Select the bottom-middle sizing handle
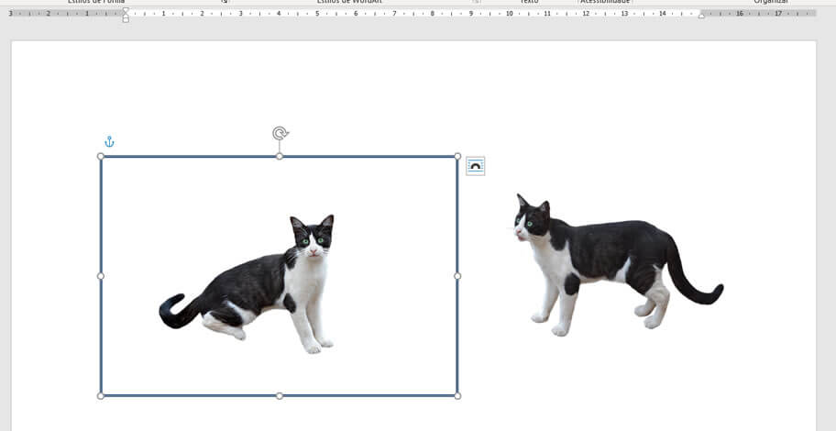Viewport: 836px width, 431px height. pyautogui.click(x=280, y=396)
